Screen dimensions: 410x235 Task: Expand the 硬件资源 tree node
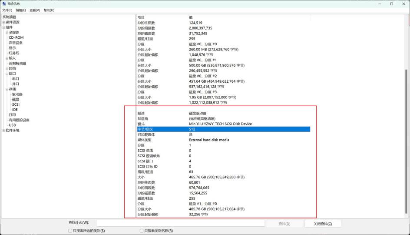coord(3,22)
